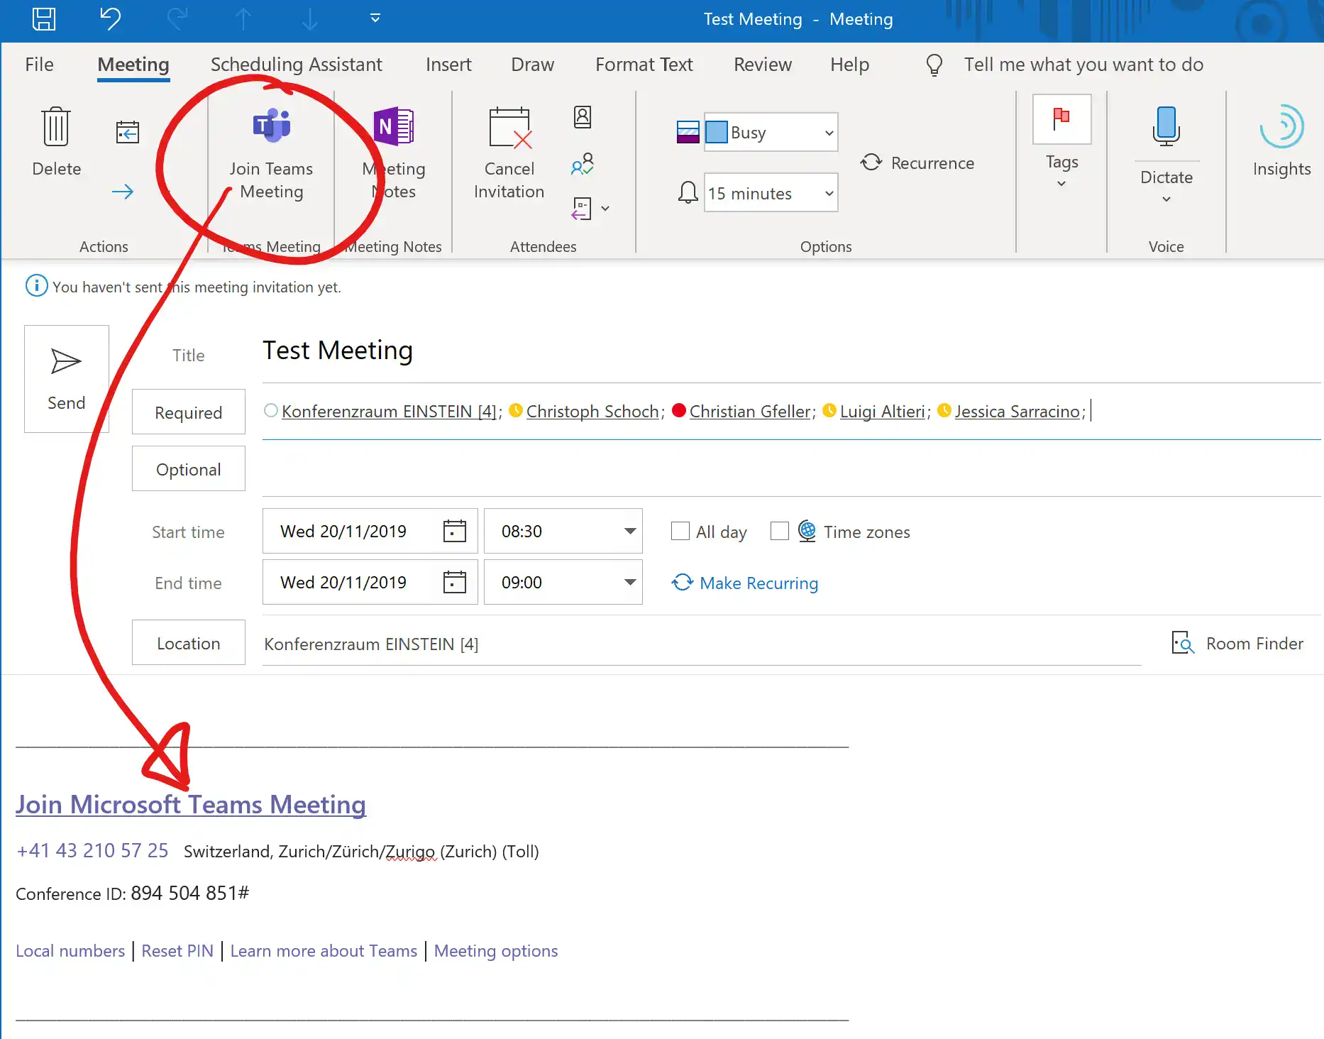This screenshot has width=1324, height=1039.
Task: Click the Redo arrow icon
Action: point(177,19)
